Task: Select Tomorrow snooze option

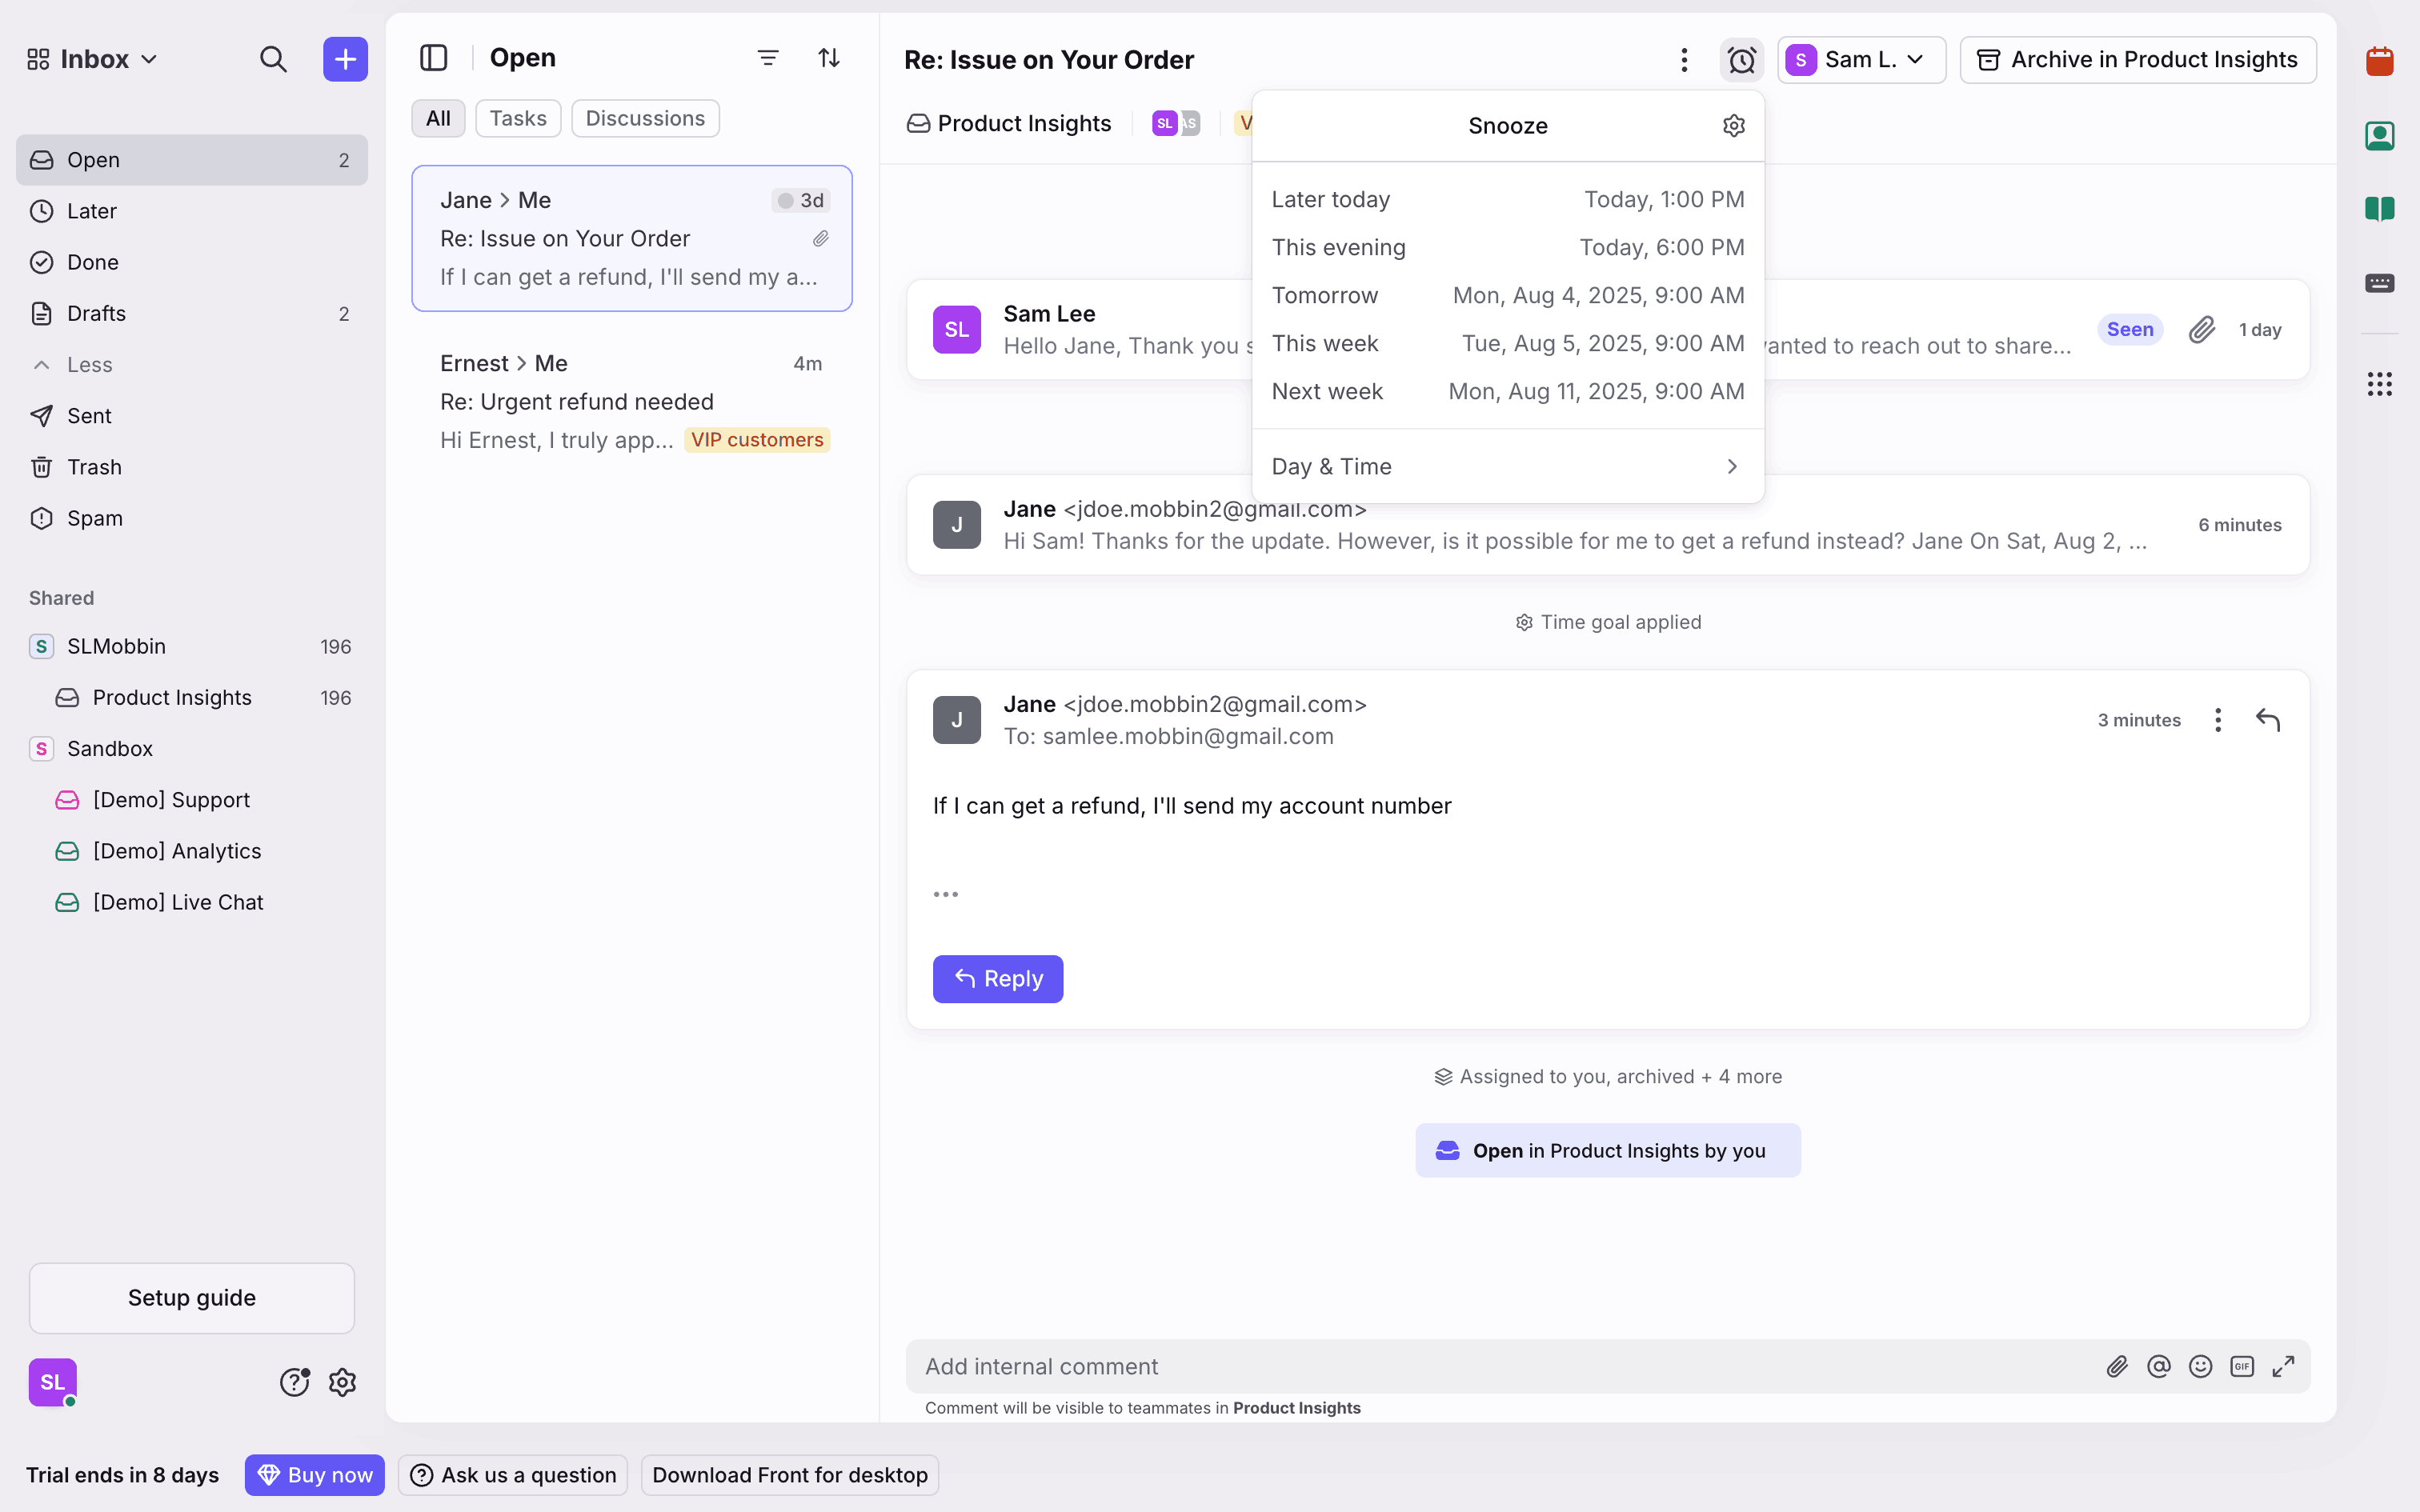Action: click(x=1507, y=296)
